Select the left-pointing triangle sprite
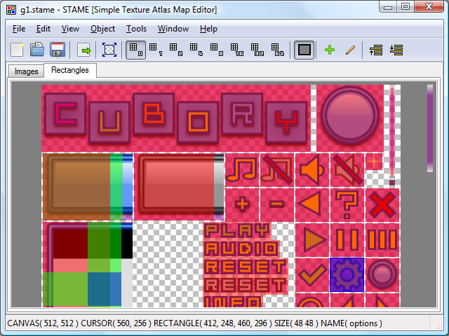 (311, 205)
